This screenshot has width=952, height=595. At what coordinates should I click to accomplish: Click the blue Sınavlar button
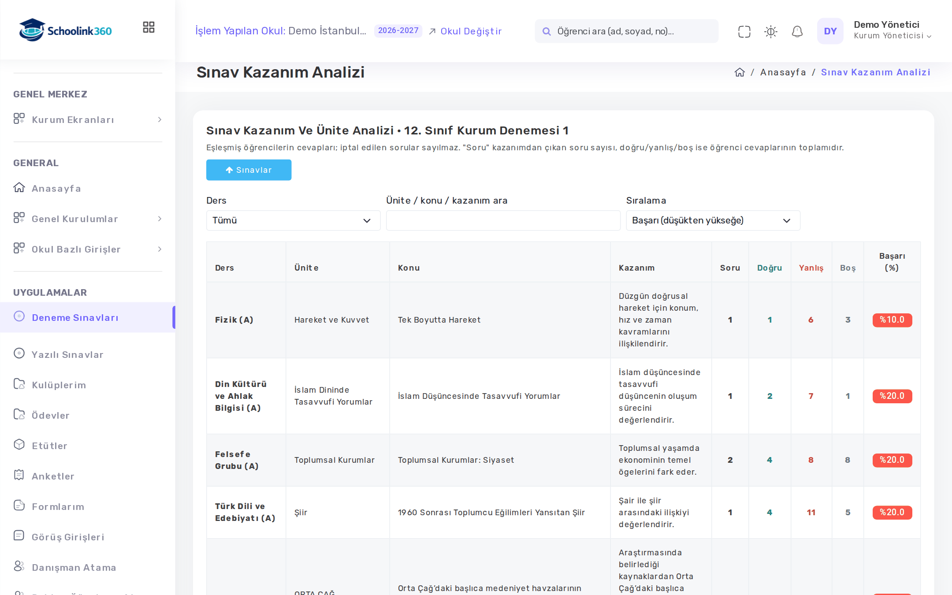click(x=249, y=170)
